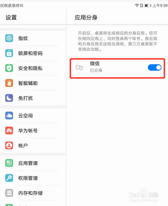
Task: Tap the 微信 twin app icon
Action: click(79, 68)
